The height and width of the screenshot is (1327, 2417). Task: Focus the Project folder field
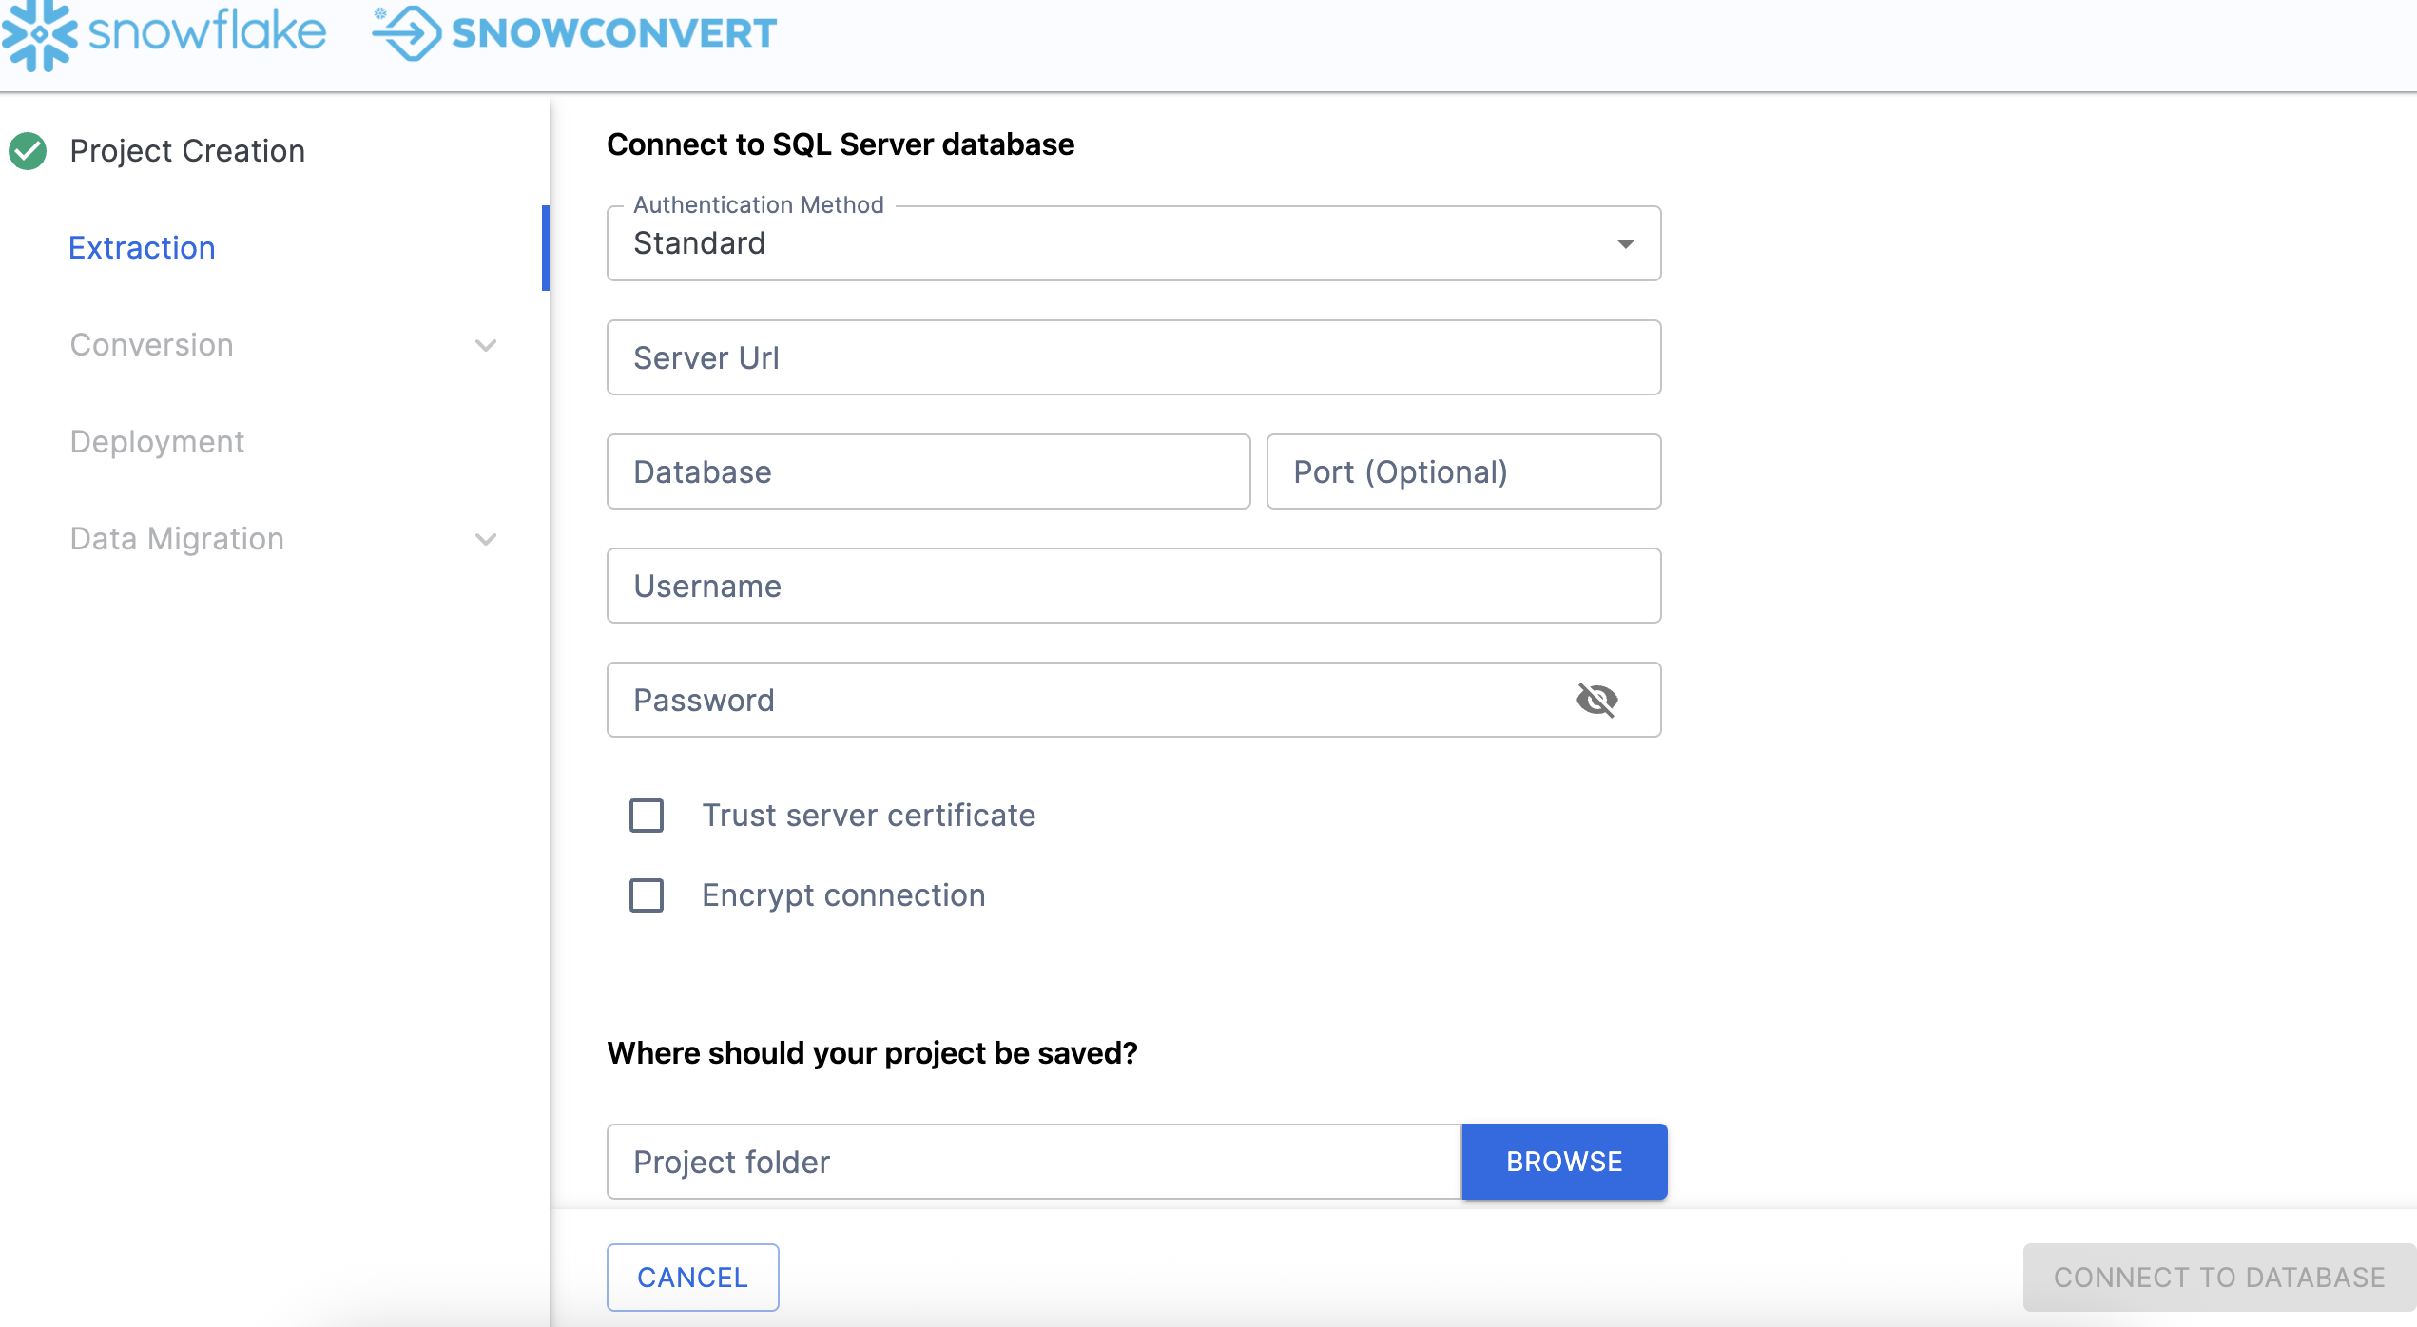point(1034,1162)
